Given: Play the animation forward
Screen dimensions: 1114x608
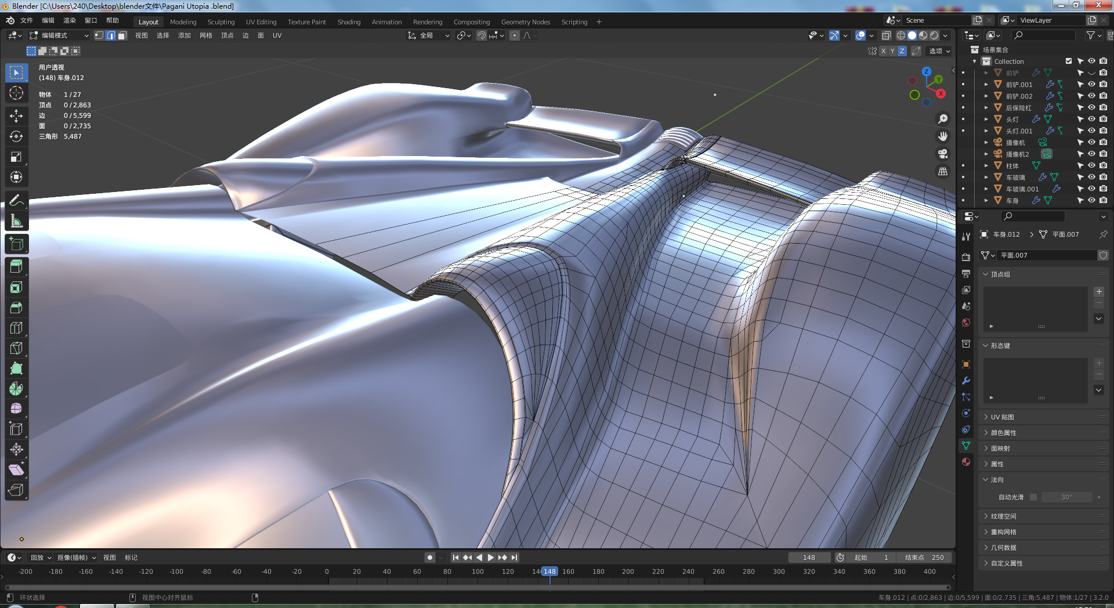Looking at the screenshot, I should pyautogui.click(x=491, y=558).
